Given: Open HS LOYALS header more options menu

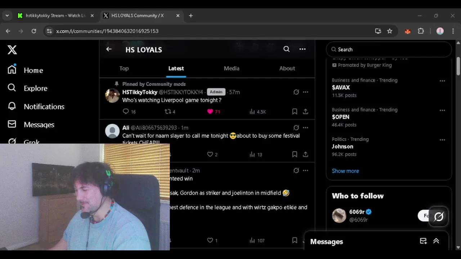Looking at the screenshot, I should click(303, 49).
